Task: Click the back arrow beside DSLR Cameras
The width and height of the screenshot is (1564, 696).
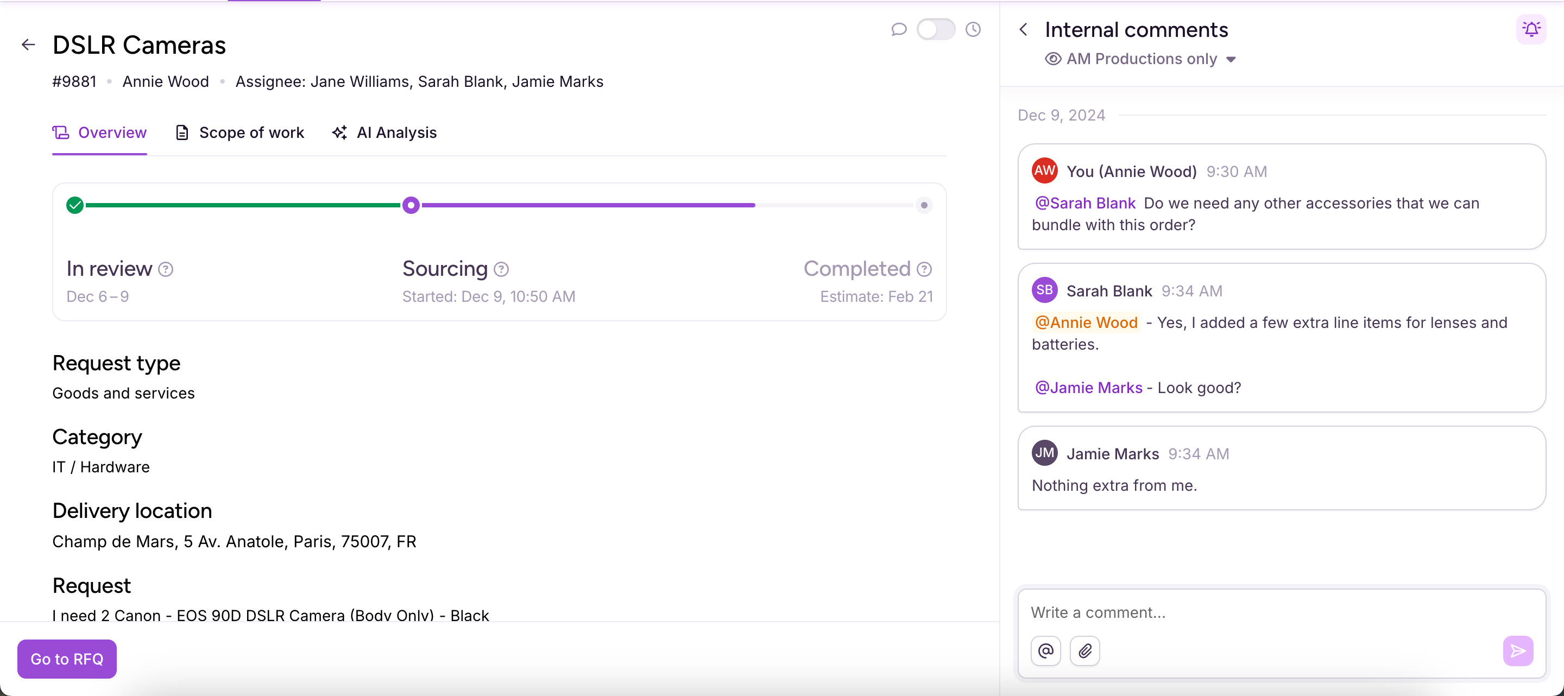Action: tap(28, 45)
